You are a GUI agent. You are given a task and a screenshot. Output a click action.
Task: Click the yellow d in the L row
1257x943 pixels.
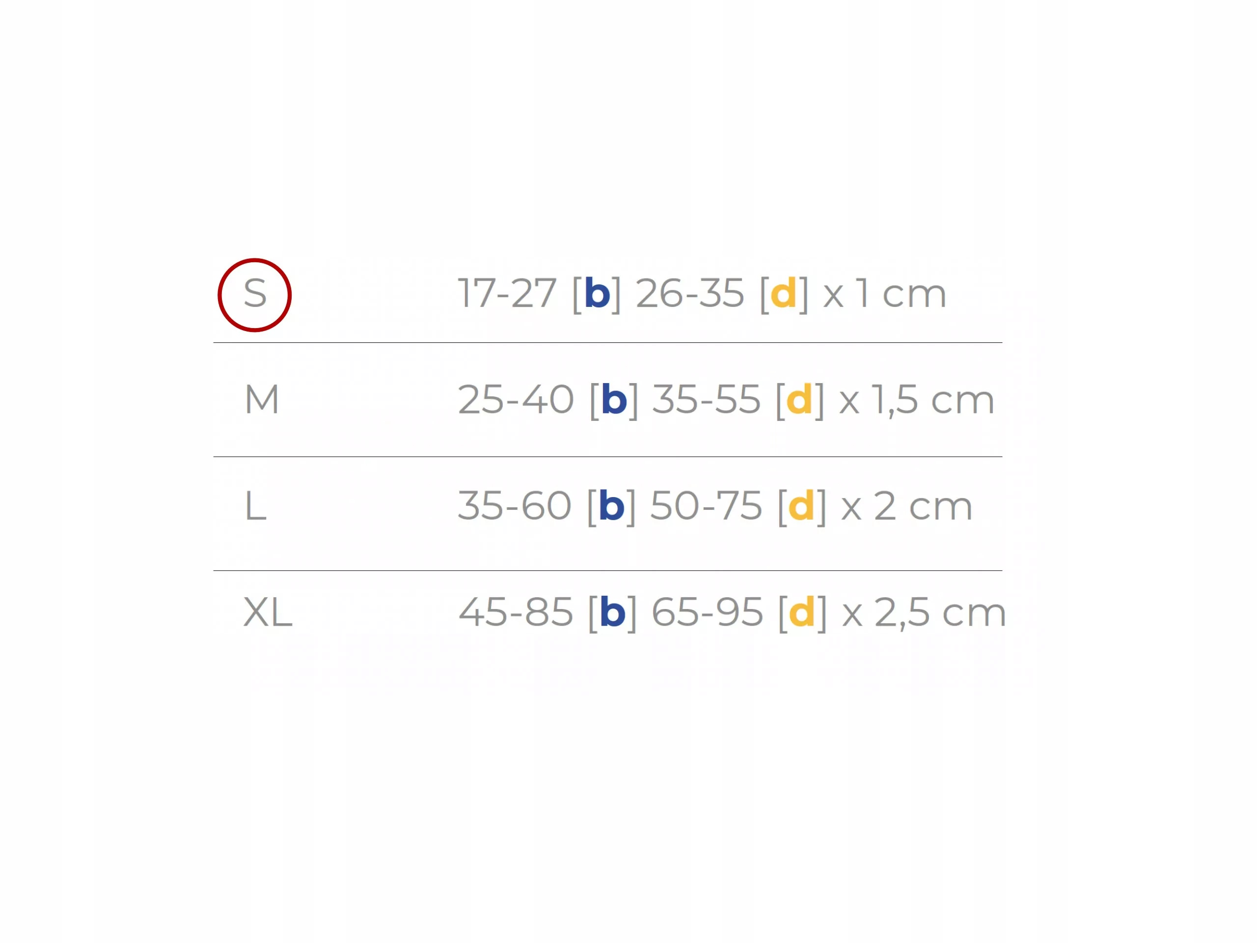[802, 506]
